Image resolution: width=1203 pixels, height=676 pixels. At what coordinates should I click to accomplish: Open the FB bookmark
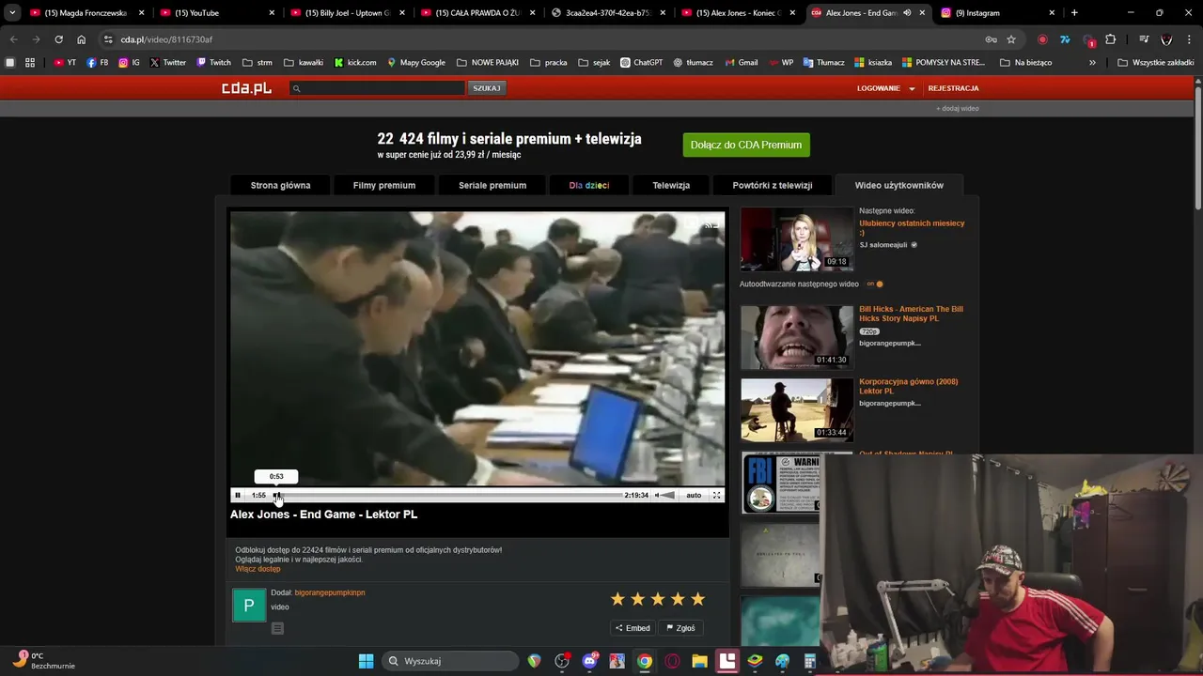click(97, 63)
